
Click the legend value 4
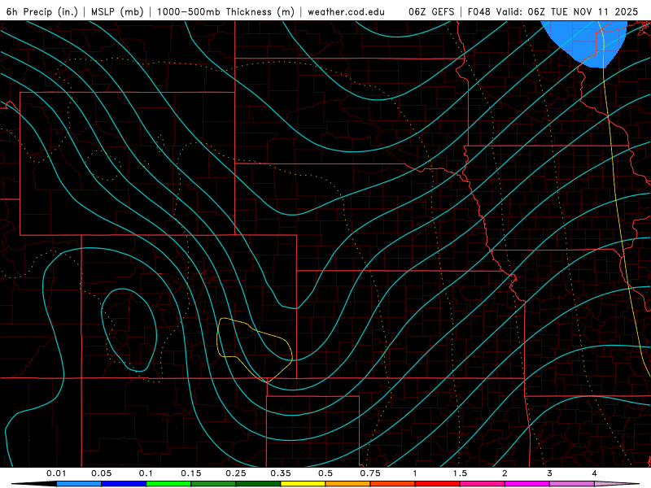[x=595, y=473]
